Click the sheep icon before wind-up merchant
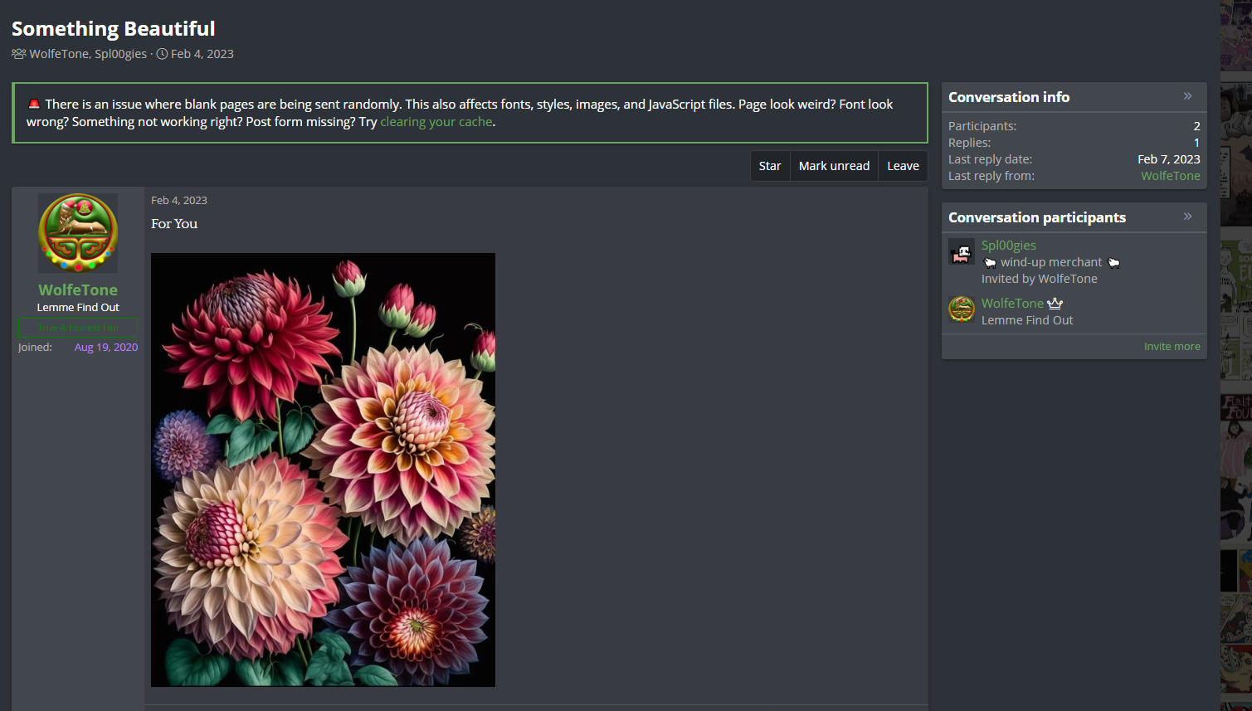This screenshot has height=711, width=1252. (x=989, y=263)
